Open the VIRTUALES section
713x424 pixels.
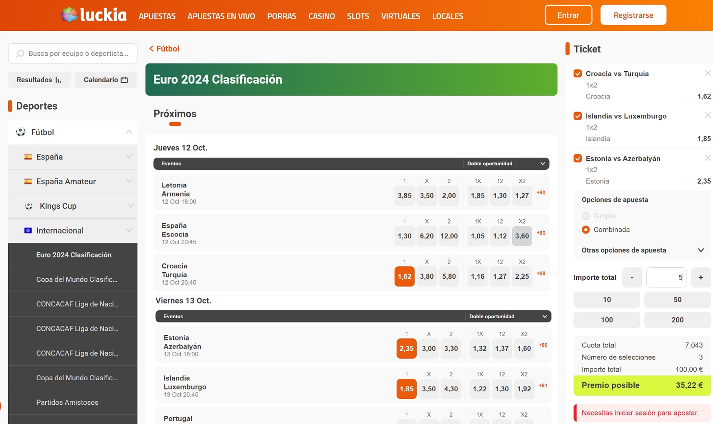400,16
